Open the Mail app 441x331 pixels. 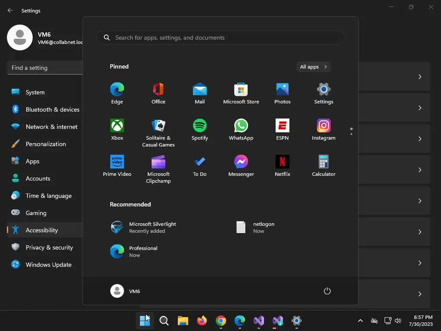pyautogui.click(x=200, y=94)
